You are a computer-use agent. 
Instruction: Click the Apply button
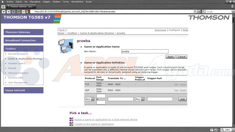tap(170, 57)
